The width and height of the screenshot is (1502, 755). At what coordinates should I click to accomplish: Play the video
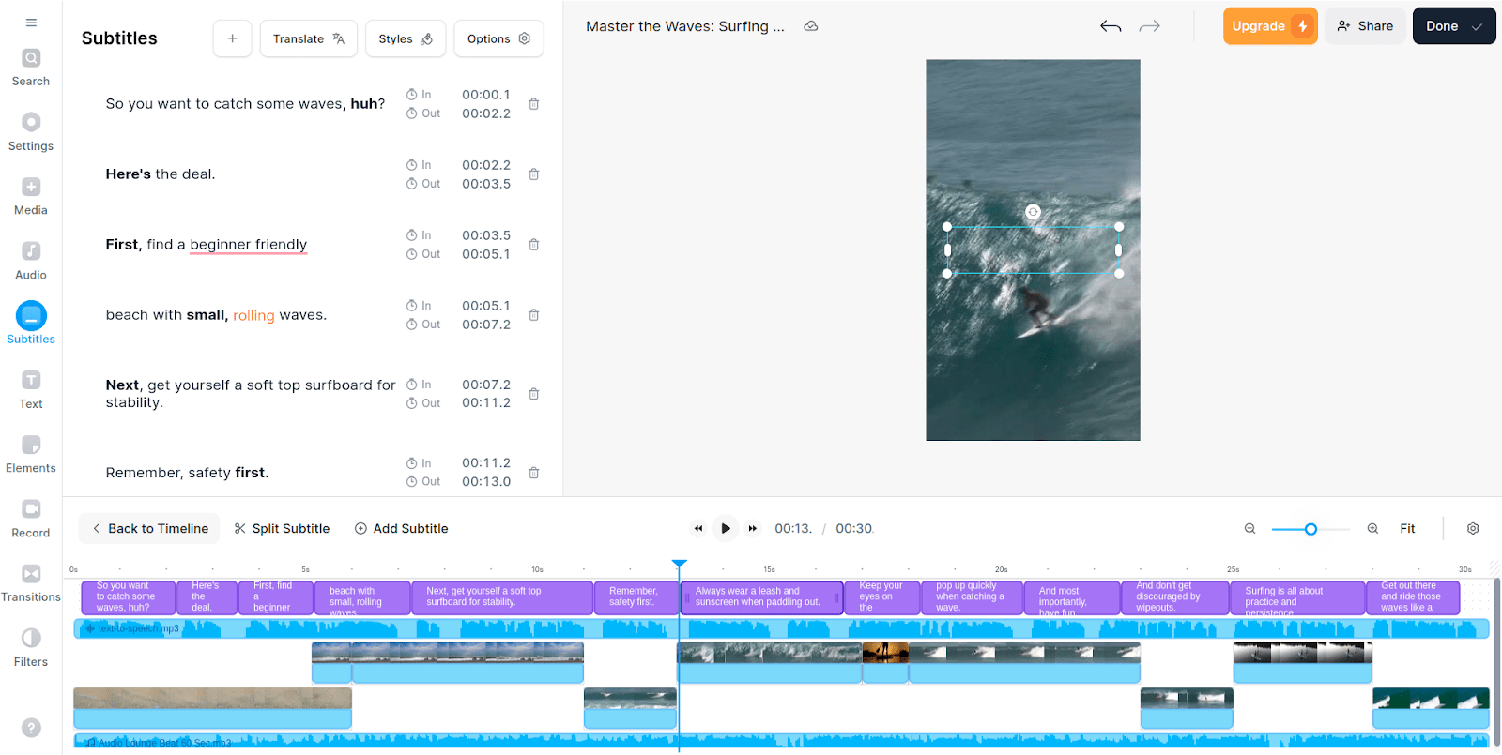point(725,529)
